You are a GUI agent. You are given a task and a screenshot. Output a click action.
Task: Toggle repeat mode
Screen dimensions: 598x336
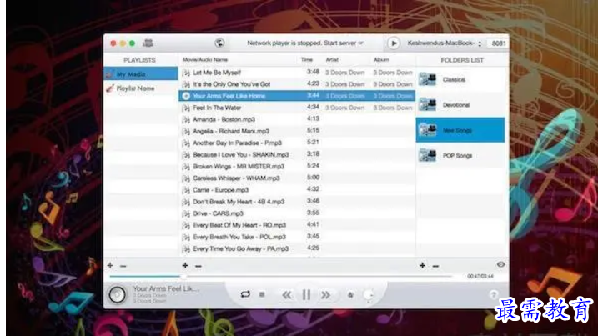coord(245,294)
